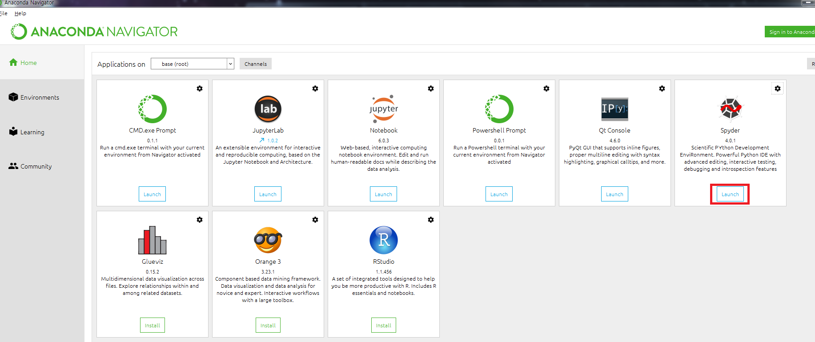Launch Jupyter Notebook

tap(384, 194)
